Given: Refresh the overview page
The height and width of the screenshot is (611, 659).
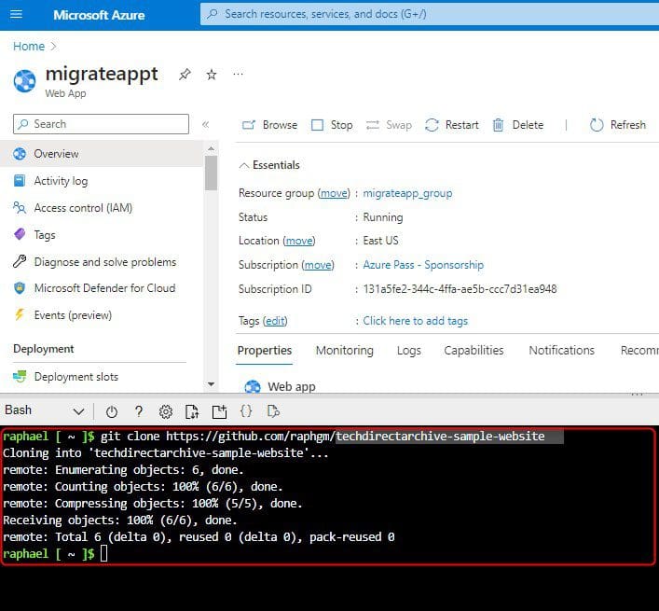Looking at the screenshot, I should coord(617,125).
